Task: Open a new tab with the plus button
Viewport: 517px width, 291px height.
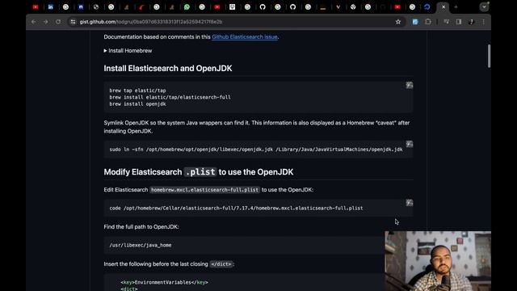Action: pos(456,7)
